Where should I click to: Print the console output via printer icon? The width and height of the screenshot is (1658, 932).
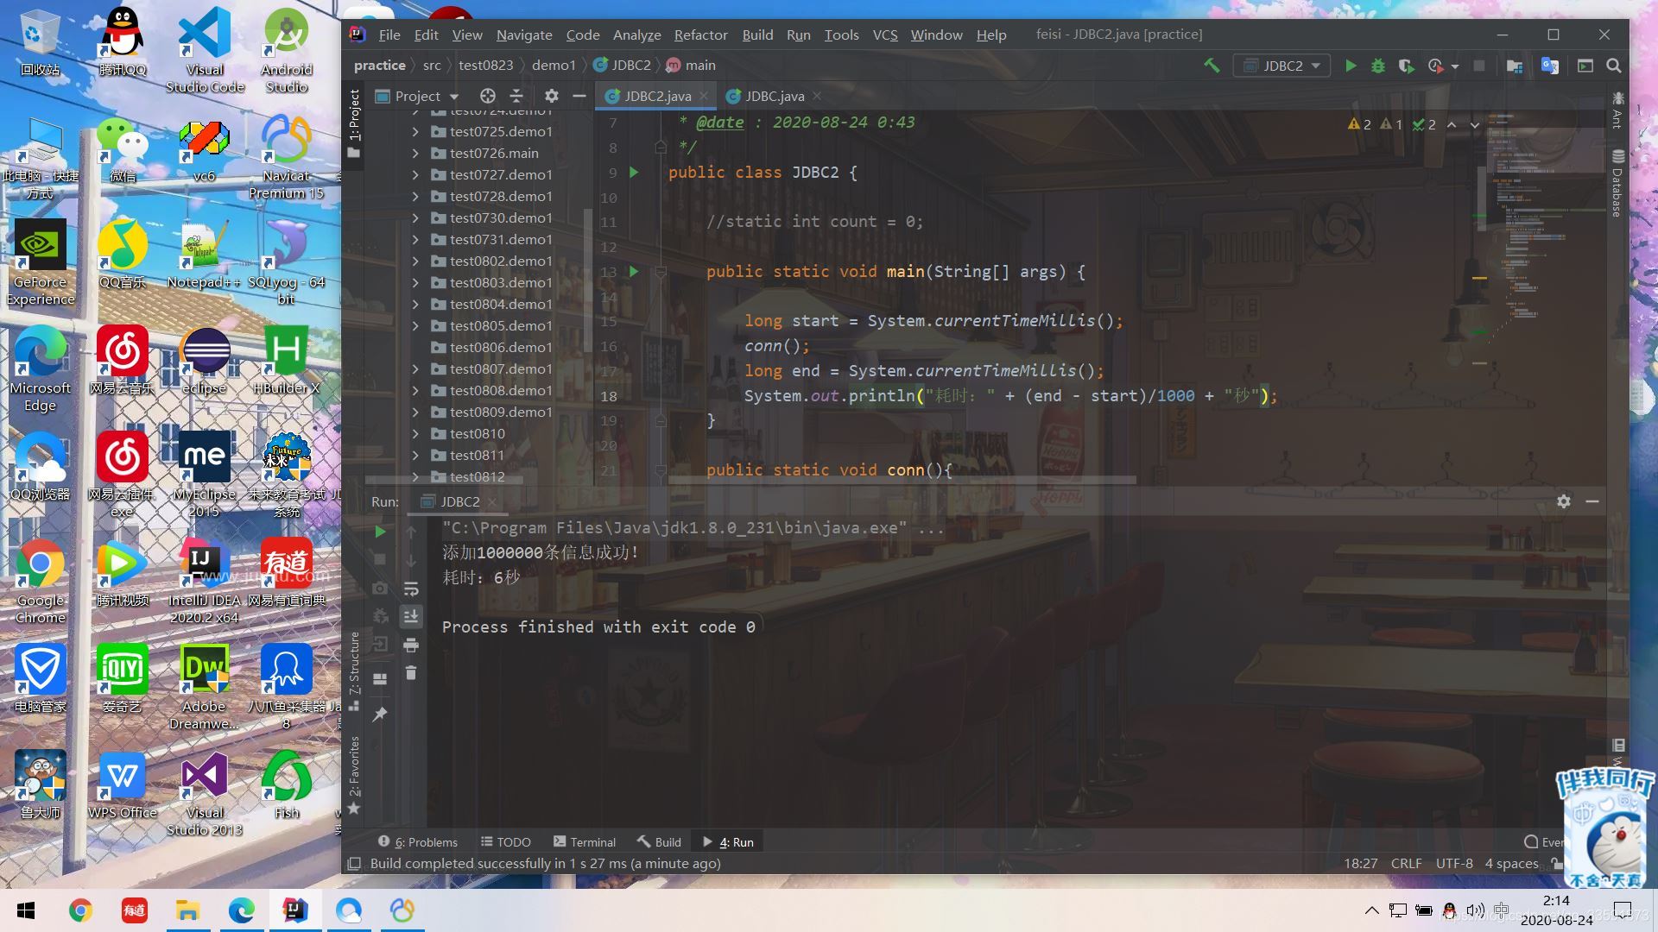click(x=411, y=645)
